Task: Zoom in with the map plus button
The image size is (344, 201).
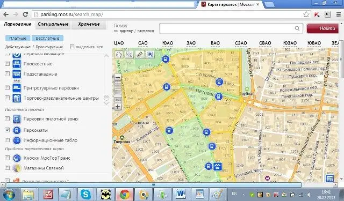Action: 118,107
